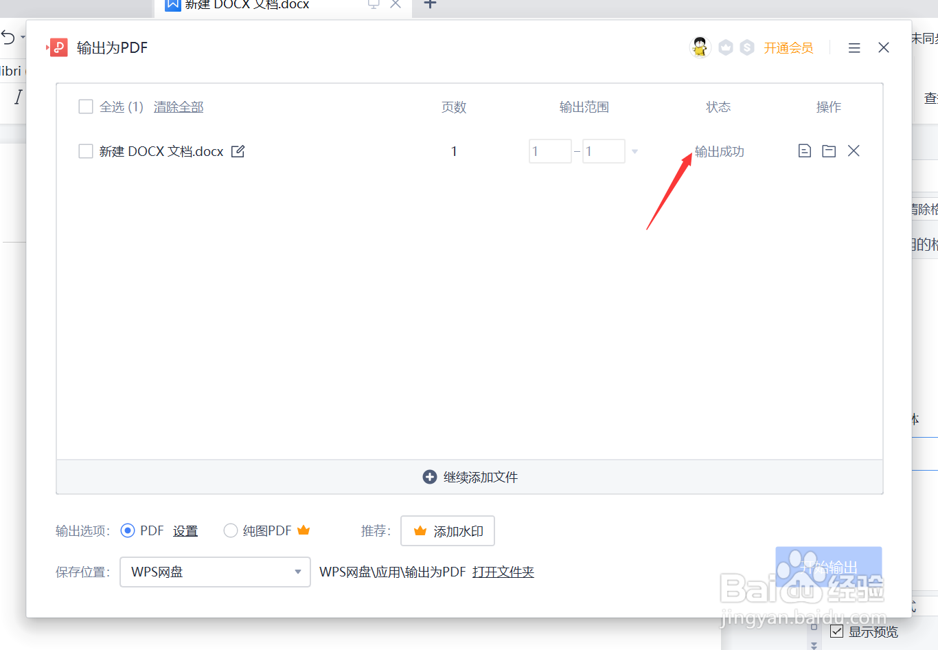938x650 pixels.
Task: Click the crown membership icon in the header
Action: [x=726, y=47]
